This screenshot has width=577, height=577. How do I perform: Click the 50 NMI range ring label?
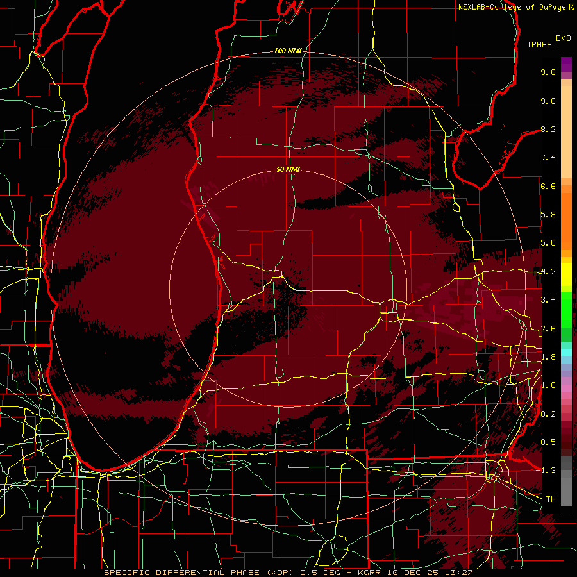[x=288, y=169]
